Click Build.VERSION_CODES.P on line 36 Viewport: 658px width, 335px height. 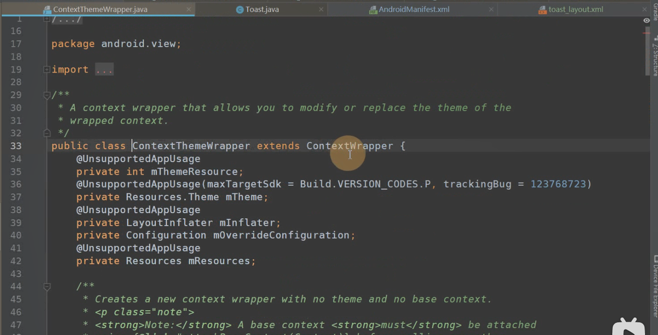(365, 184)
